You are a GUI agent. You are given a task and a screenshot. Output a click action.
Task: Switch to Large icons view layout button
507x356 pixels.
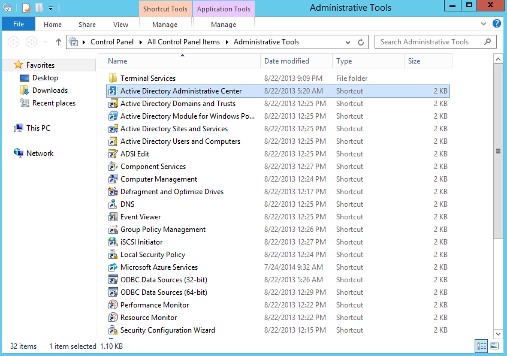coord(494,346)
